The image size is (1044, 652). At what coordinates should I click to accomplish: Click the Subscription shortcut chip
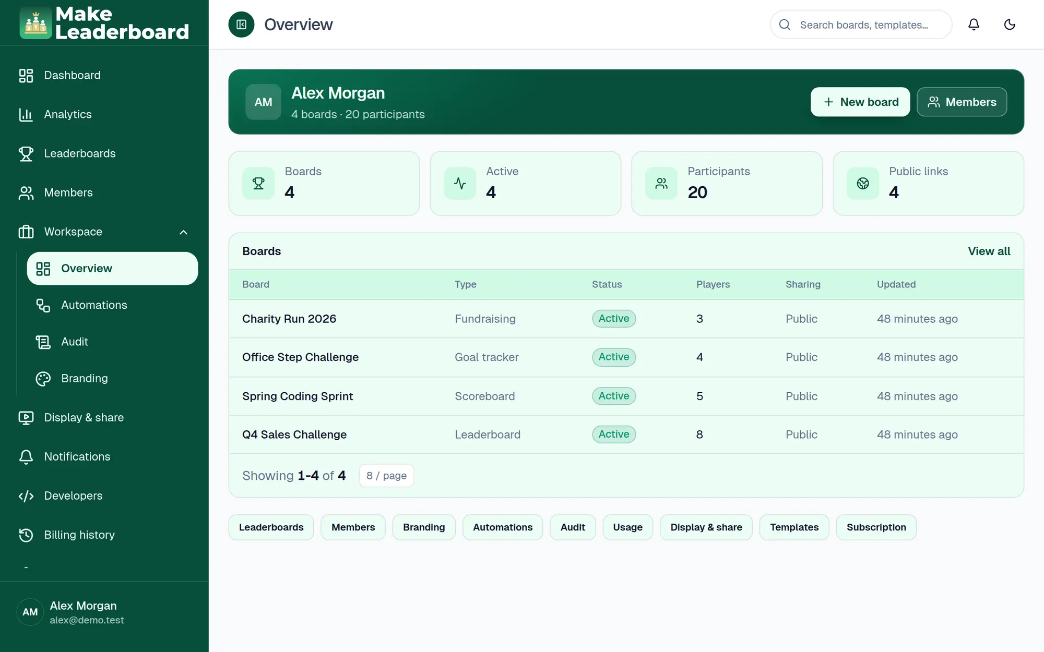point(876,527)
